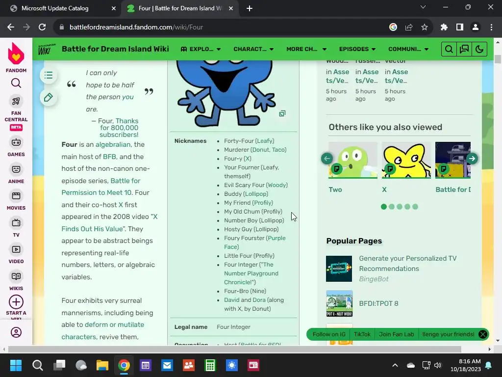This screenshot has width=502, height=377.
Task: Go to previous carousel items arrow
Action: point(327,159)
